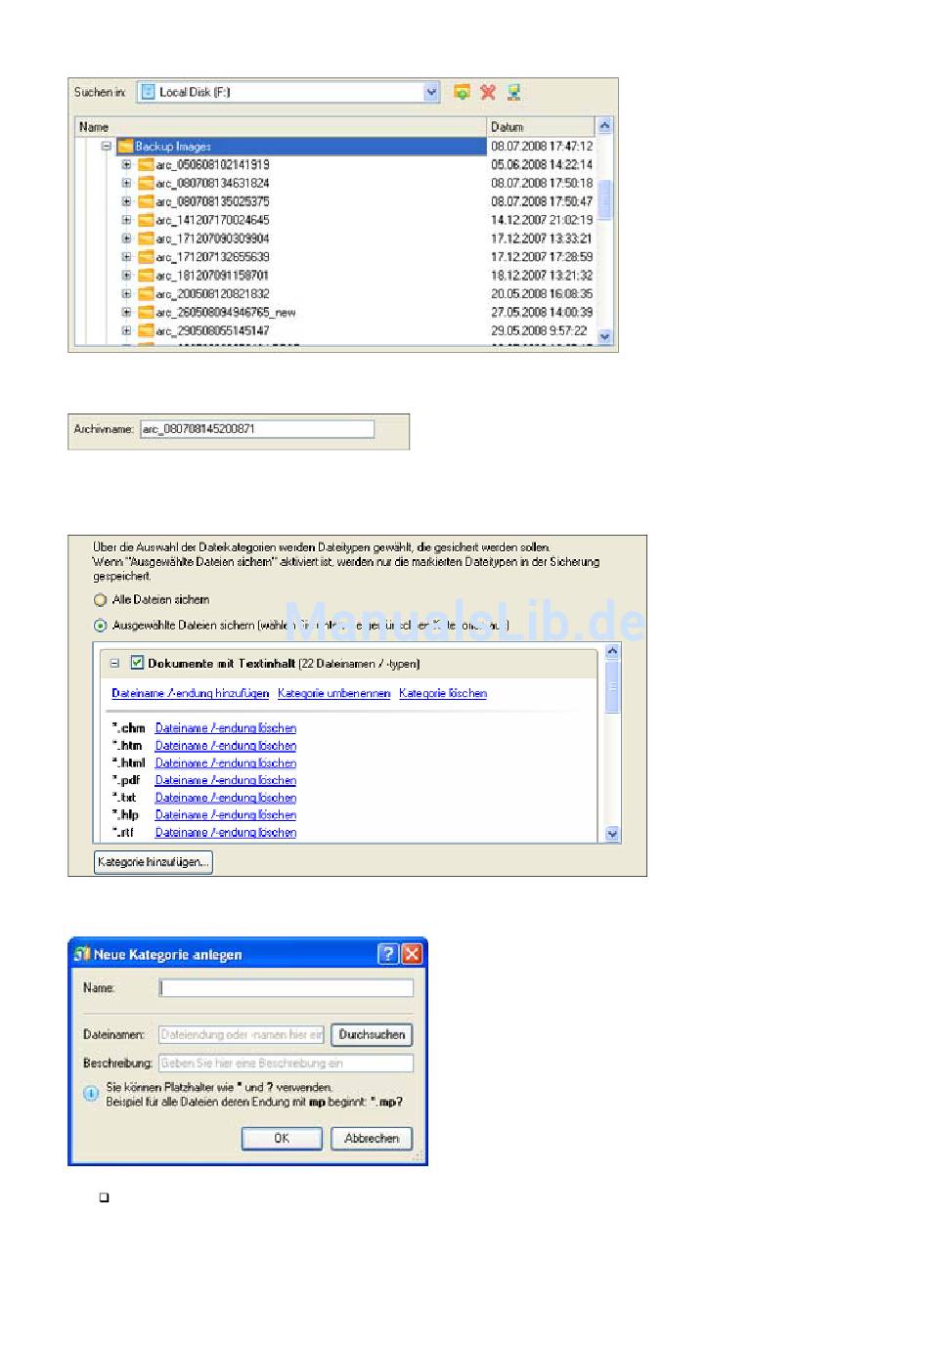929x1348 pixels.
Task: Confirm the new category with OK
Action: [282, 1138]
